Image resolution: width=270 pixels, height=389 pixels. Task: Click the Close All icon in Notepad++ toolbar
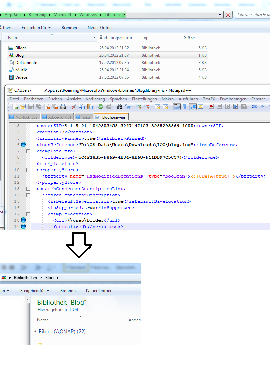[55, 107]
